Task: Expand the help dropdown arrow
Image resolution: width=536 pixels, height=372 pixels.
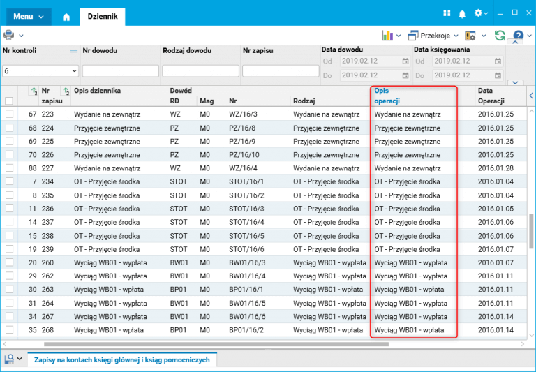Action: pyautogui.click(x=530, y=36)
